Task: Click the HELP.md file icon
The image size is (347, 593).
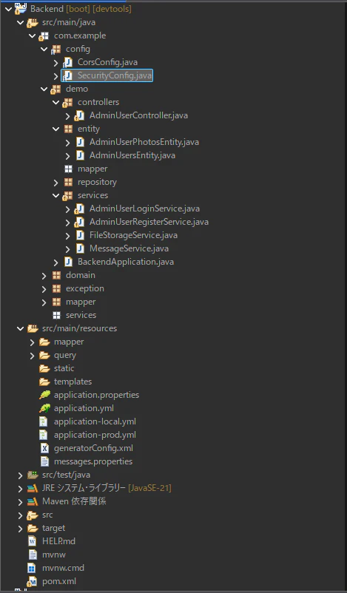Action: point(32,541)
